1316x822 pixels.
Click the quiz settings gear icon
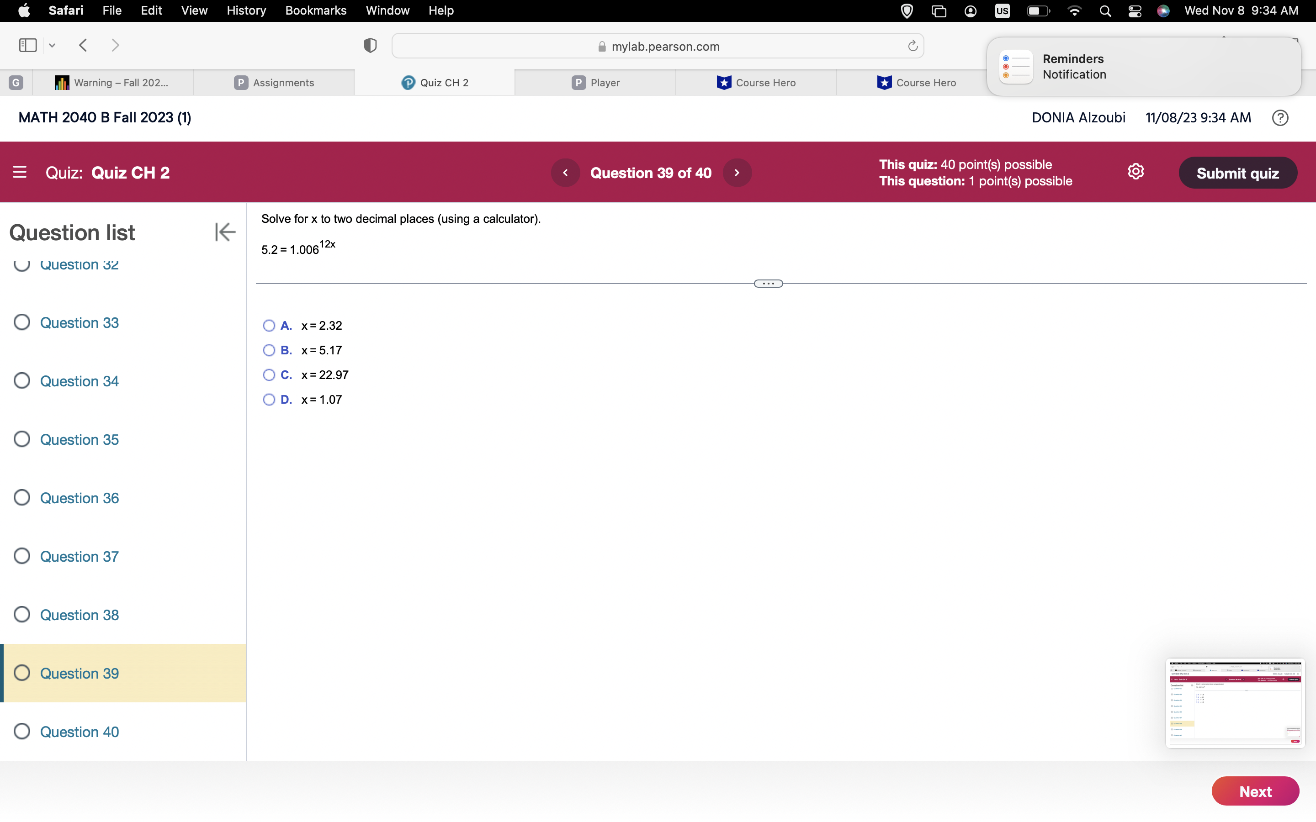1136,172
